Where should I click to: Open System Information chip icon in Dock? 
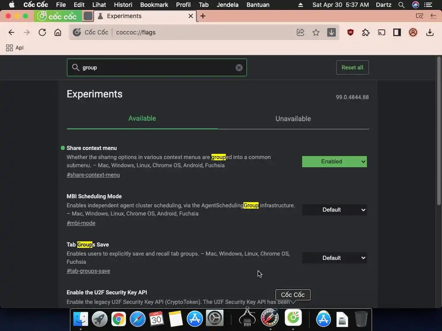pyautogui.click(x=247, y=318)
